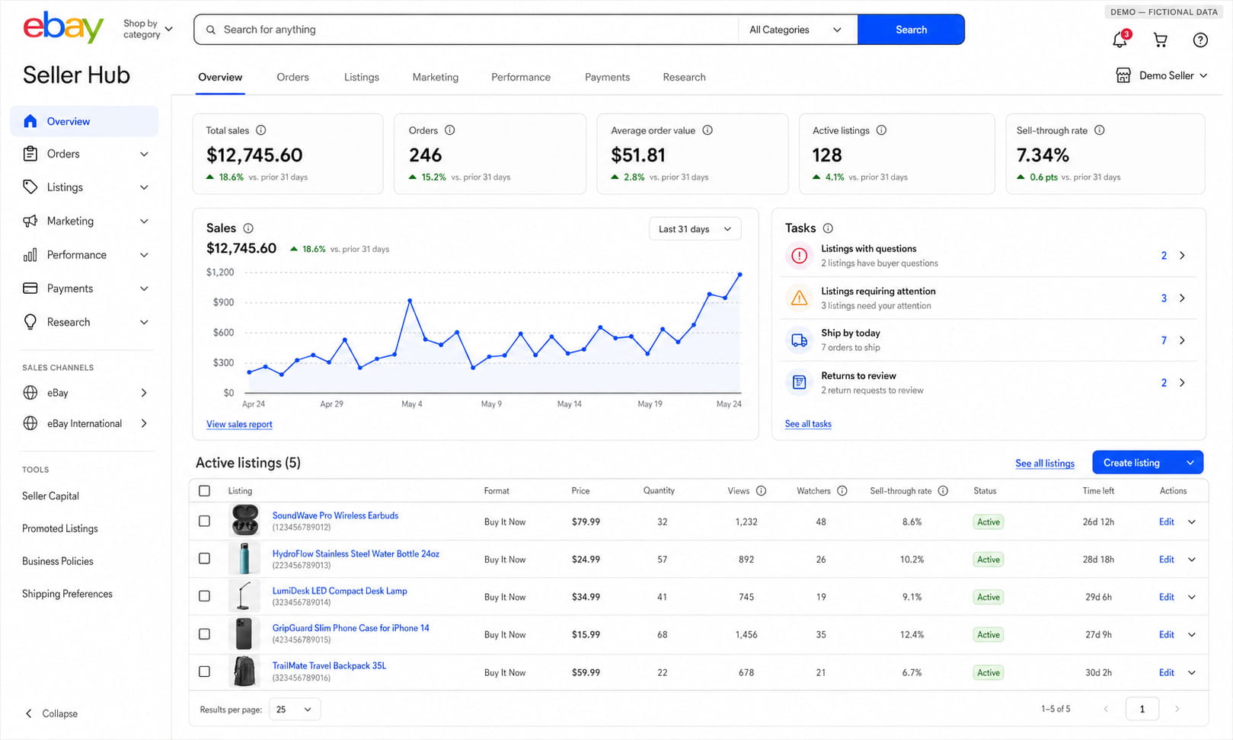Open the See all tasks link
1233x740 pixels.
click(808, 424)
